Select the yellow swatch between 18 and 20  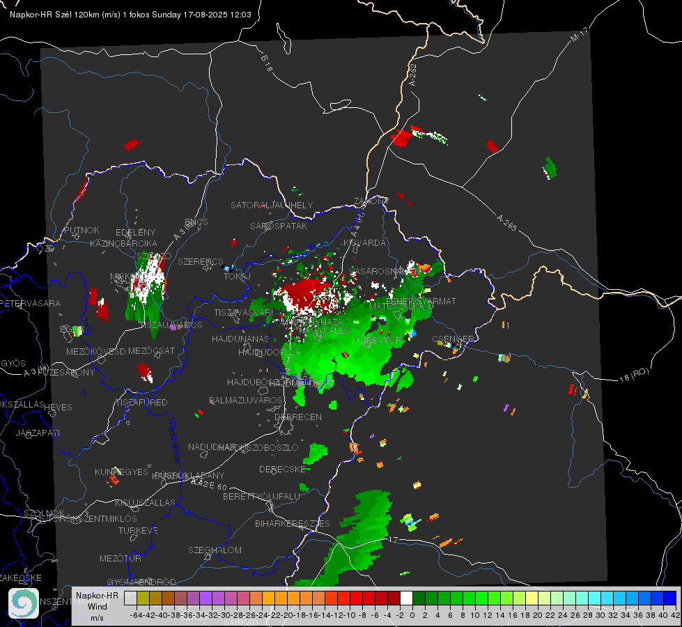click(x=532, y=598)
